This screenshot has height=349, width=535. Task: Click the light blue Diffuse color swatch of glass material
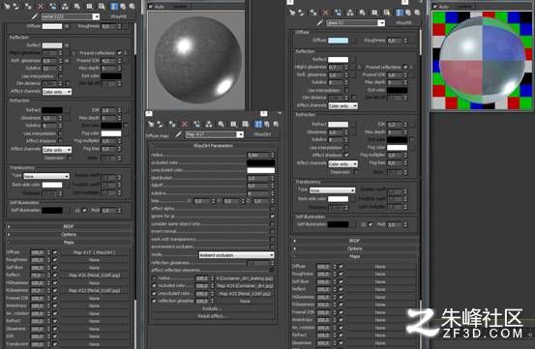[339, 41]
